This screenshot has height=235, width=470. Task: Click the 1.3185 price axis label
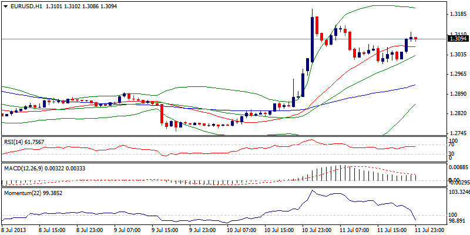(x=456, y=14)
